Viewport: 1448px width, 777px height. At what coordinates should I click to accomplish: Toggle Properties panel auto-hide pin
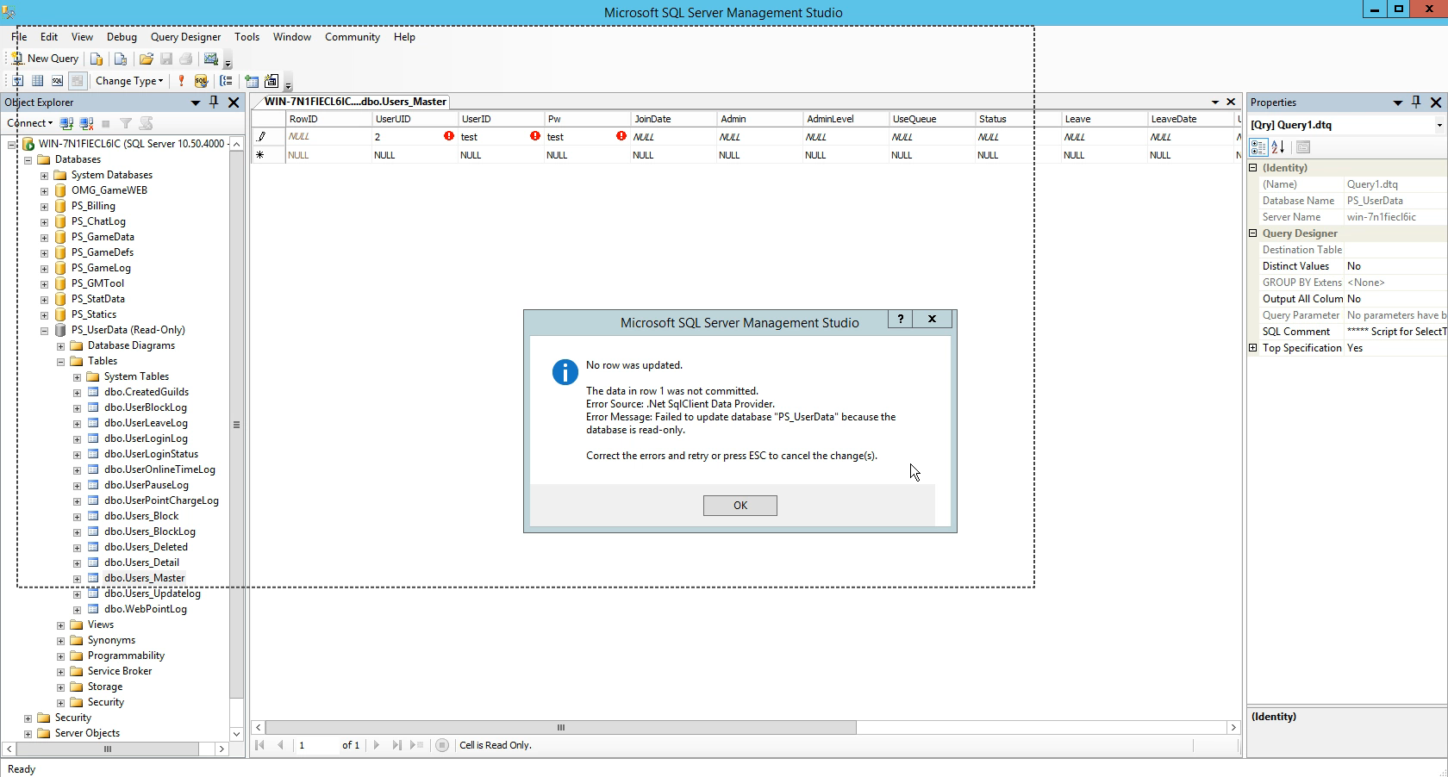pyautogui.click(x=1416, y=102)
